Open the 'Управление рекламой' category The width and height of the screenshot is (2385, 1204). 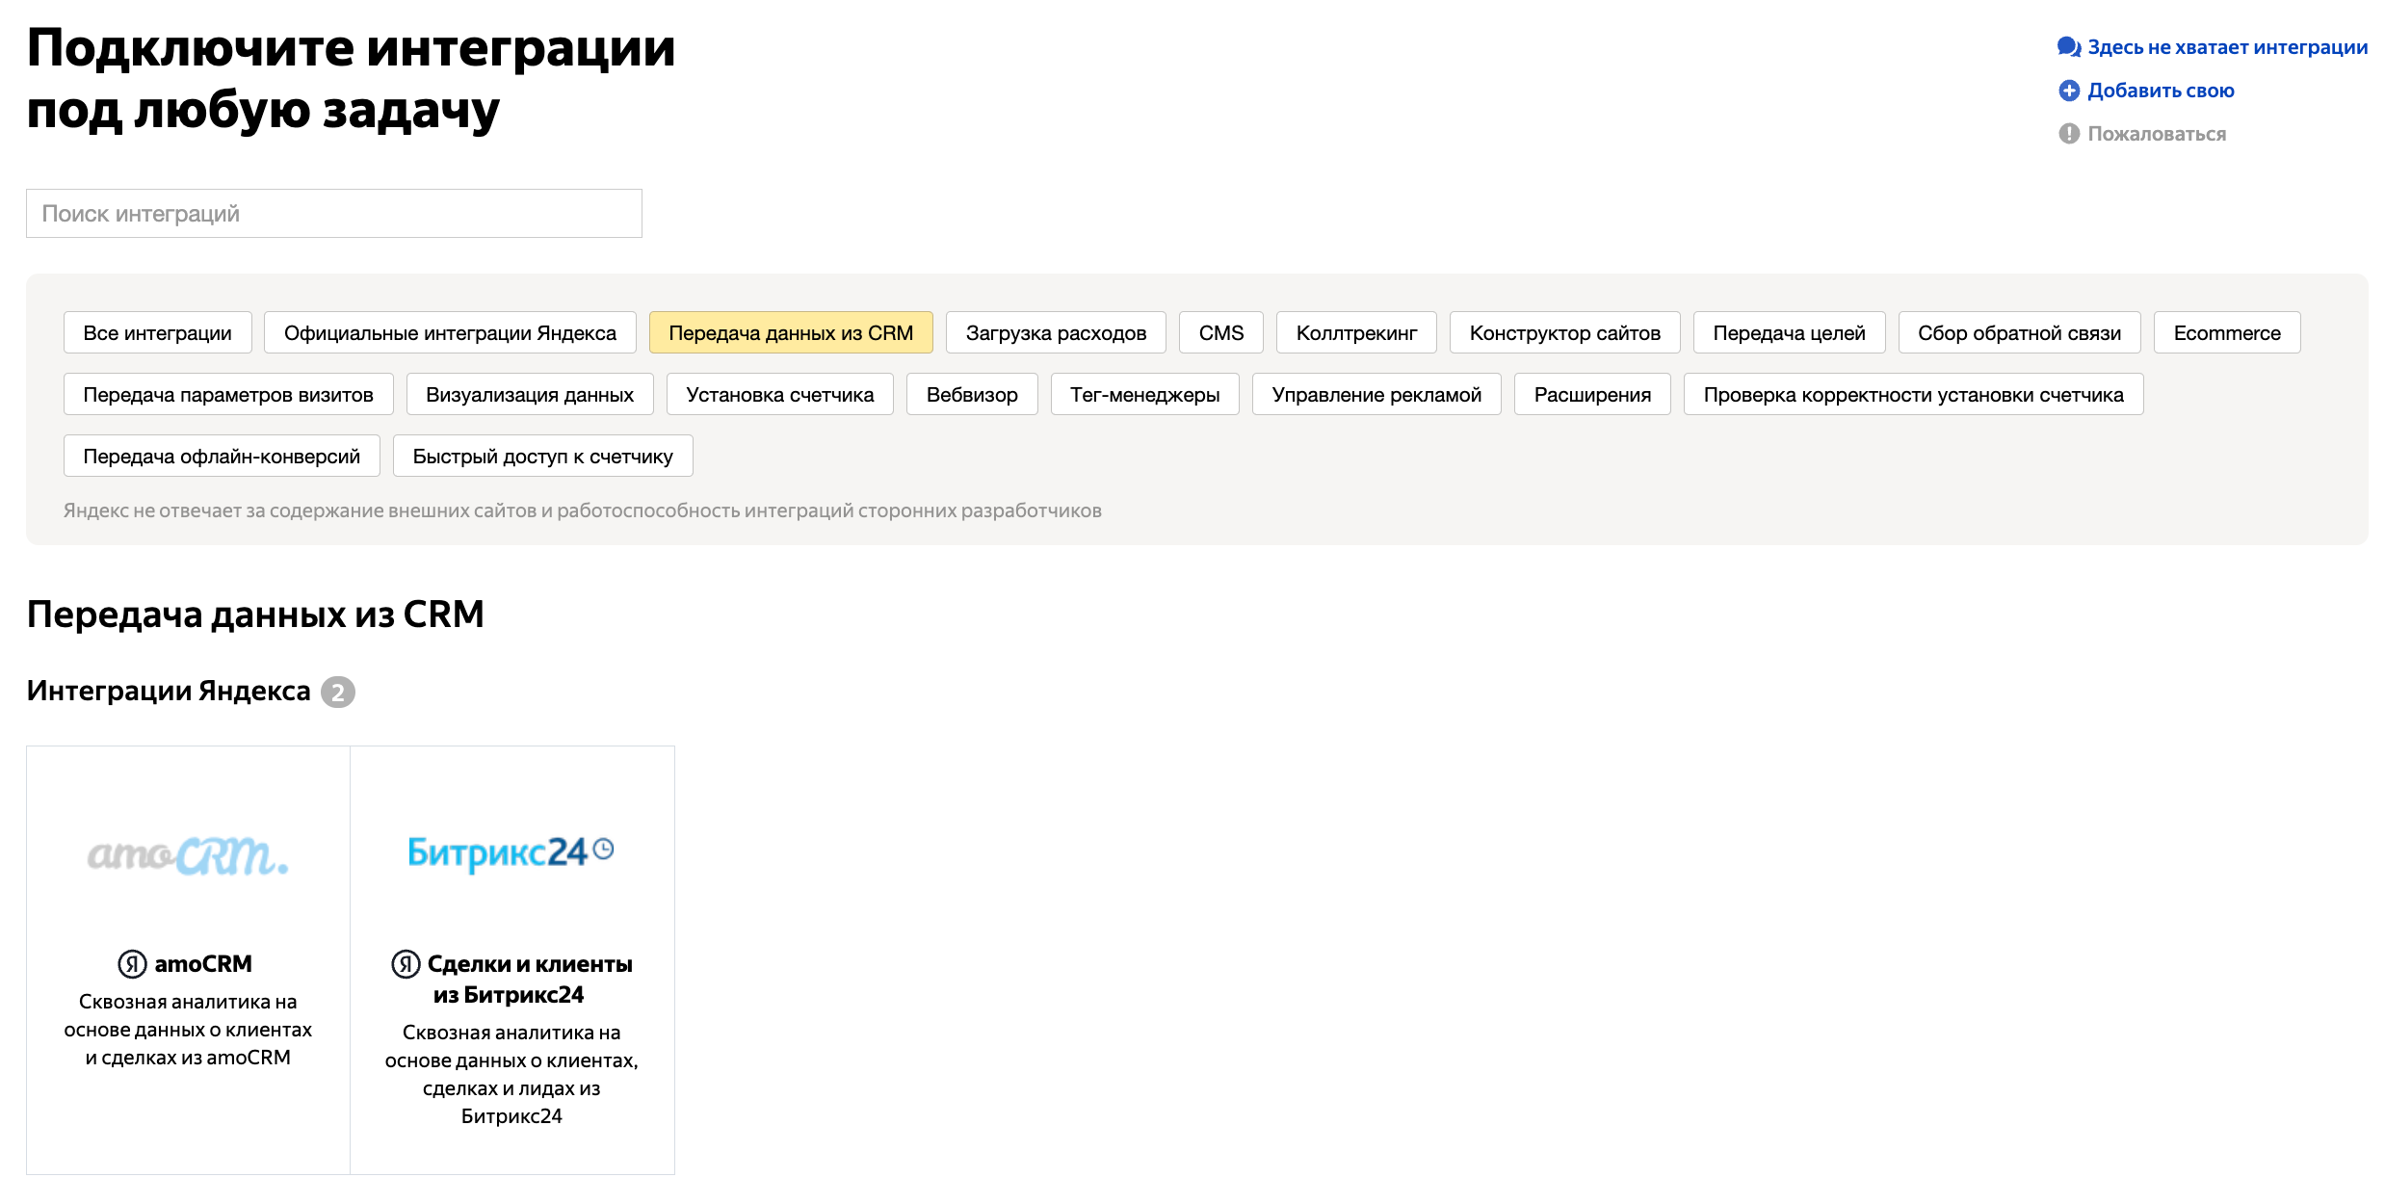pyautogui.click(x=1376, y=394)
